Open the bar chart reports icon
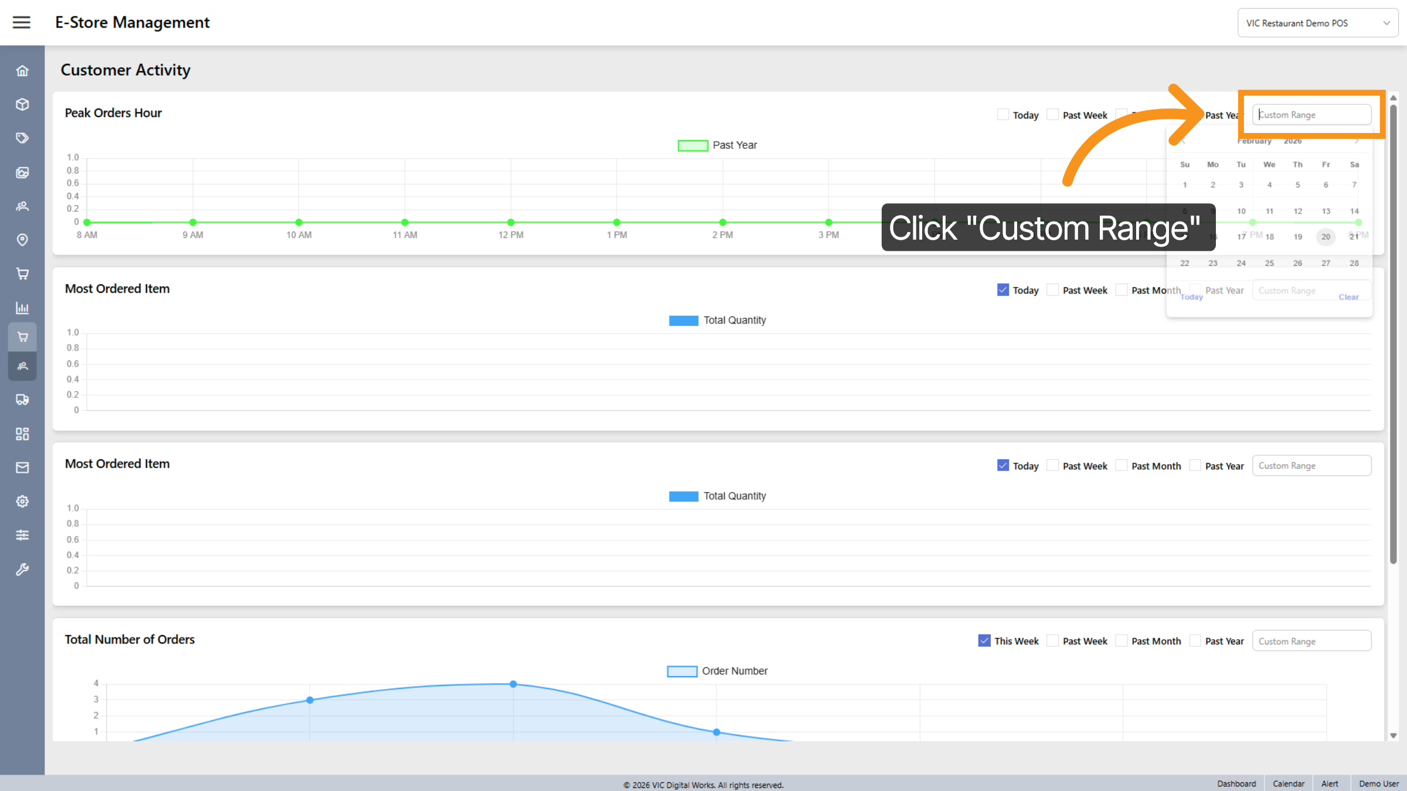Screen dimensions: 1407x791 pyautogui.click(x=22, y=308)
